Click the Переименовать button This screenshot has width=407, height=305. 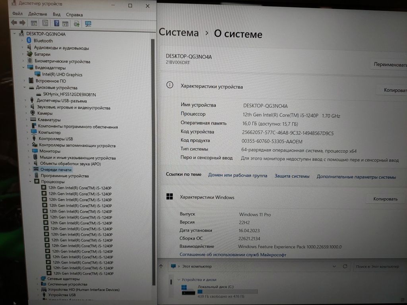(390, 64)
